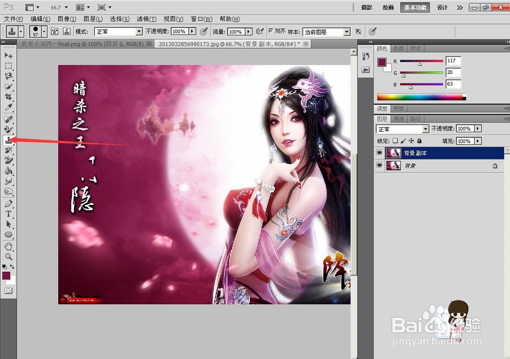Image resolution: width=510 pixels, height=359 pixels.
Task: Select the Lasso tool
Action: pyautogui.click(x=9, y=76)
